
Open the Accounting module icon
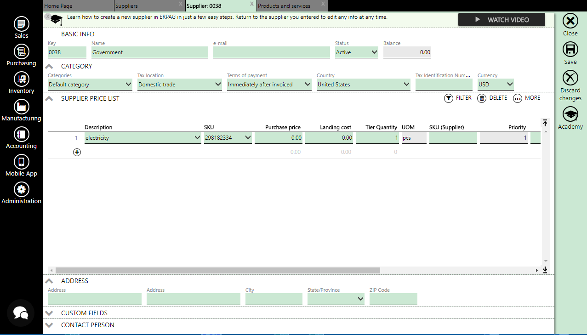[x=21, y=134]
